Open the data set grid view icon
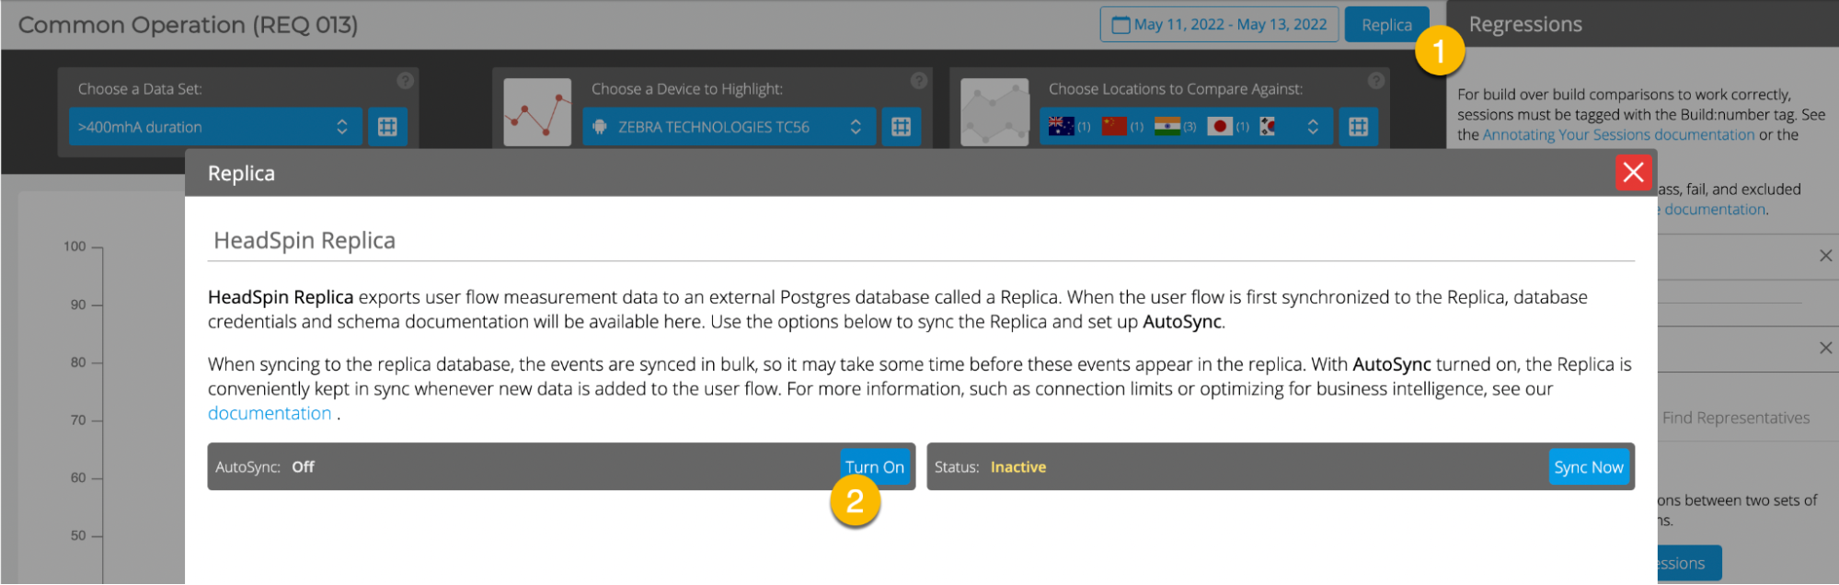 (x=387, y=127)
